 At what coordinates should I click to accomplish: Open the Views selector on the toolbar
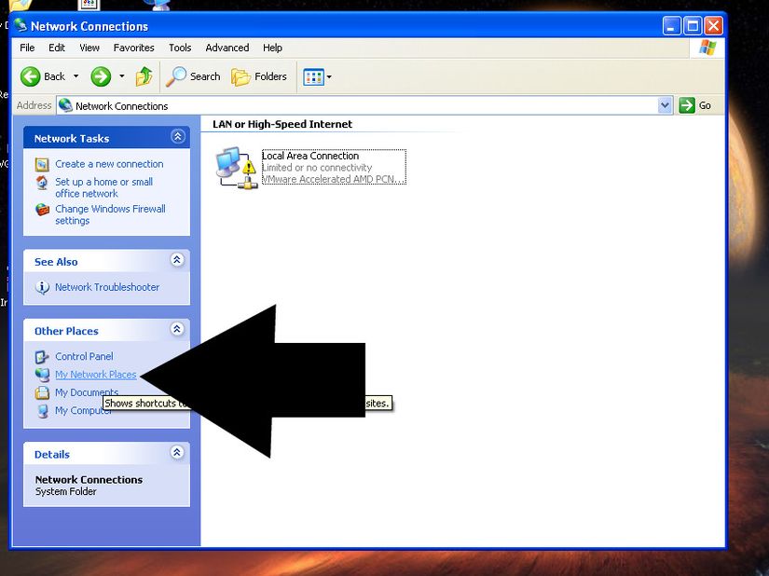[316, 76]
